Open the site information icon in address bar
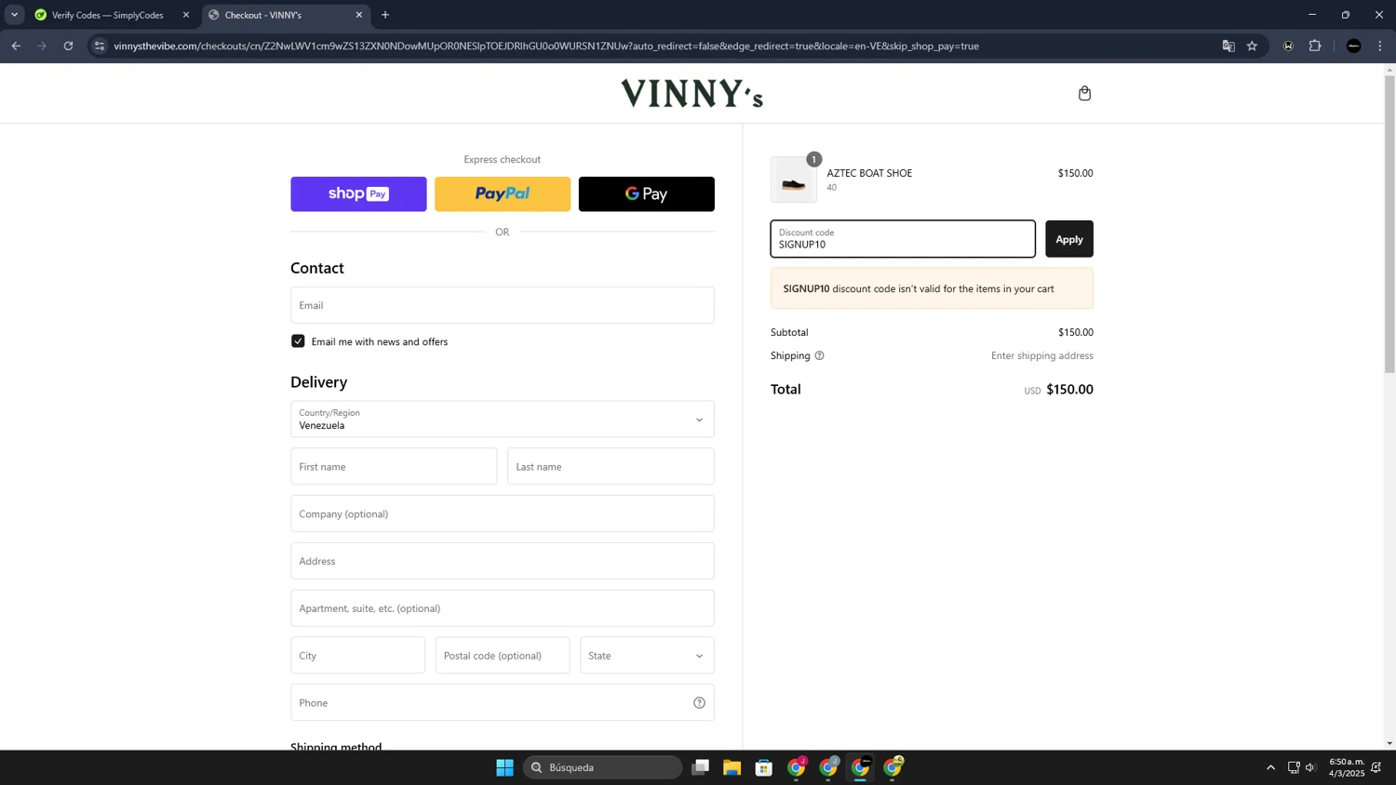 [100, 46]
